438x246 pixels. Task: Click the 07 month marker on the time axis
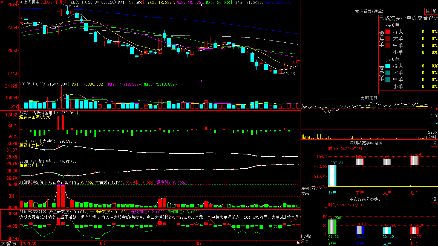click(199, 243)
